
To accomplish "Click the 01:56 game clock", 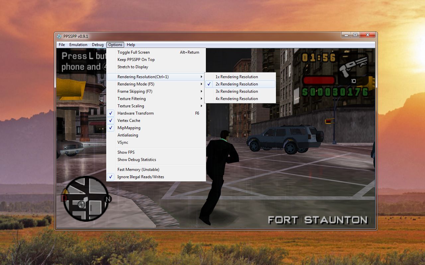I will [x=319, y=58].
